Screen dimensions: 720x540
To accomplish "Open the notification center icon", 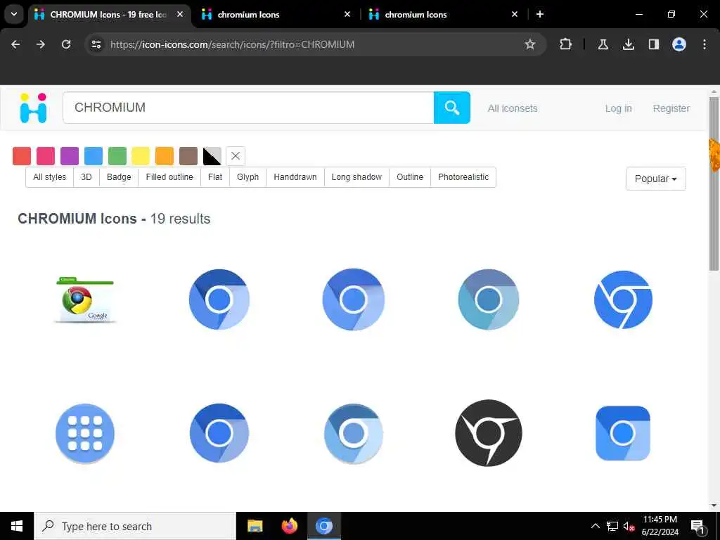I will coord(697,527).
